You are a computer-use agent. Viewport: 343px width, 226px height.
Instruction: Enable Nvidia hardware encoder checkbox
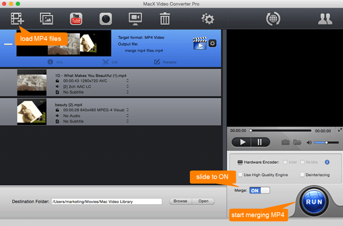[x=302, y=162]
